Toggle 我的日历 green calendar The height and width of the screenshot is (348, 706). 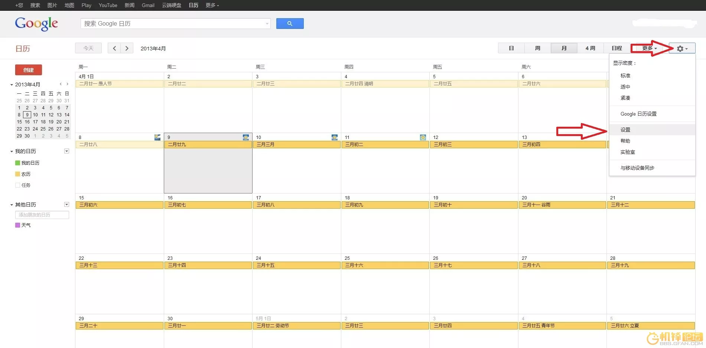tap(17, 163)
